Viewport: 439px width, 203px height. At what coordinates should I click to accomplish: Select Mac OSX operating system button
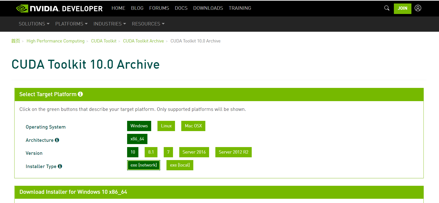pos(193,126)
